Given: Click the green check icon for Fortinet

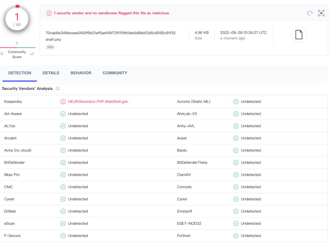Looking at the screenshot, I should pyautogui.click(x=236, y=236).
